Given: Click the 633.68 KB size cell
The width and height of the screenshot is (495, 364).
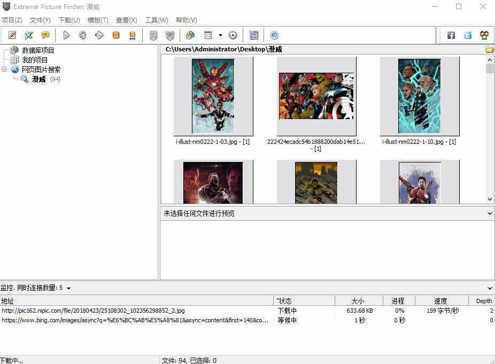Looking at the screenshot, I should 360,311.
